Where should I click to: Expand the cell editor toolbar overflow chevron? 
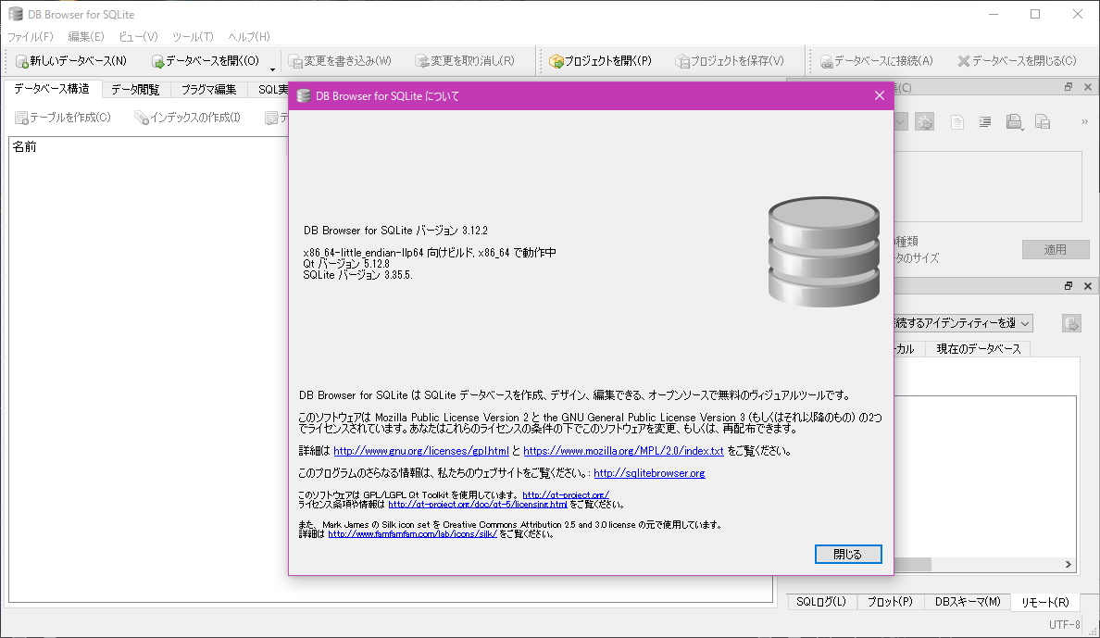pos(1084,122)
